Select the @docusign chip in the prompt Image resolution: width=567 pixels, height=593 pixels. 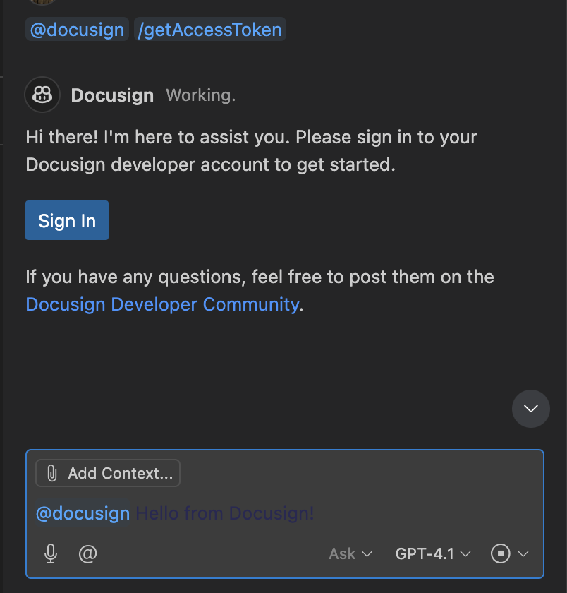pos(76,29)
